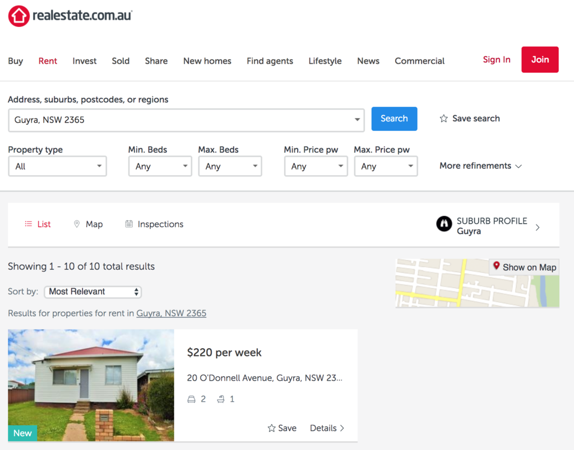Click the star icon to save the listing

coord(272,428)
